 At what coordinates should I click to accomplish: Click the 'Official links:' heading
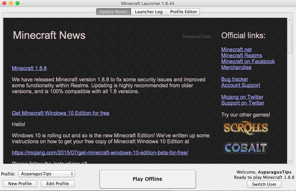[243, 36]
